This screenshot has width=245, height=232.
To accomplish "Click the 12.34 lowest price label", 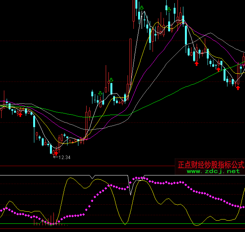I will click(x=64, y=158).
